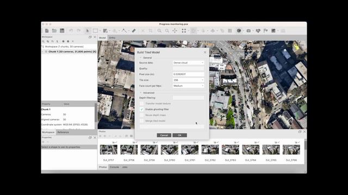Collapse the Advanced section
The width and height of the screenshot is (348, 195).
(140, 93)
